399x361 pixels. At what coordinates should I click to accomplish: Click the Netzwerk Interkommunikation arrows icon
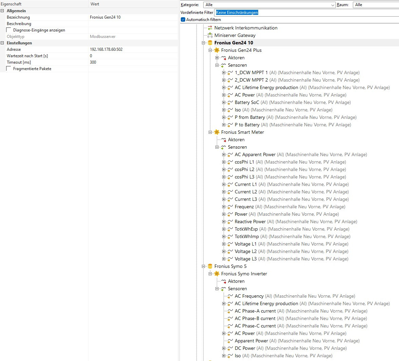click(210, 28)
